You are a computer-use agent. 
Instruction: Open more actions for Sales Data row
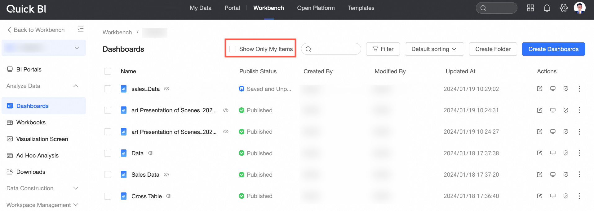click(x=579, y=174)
